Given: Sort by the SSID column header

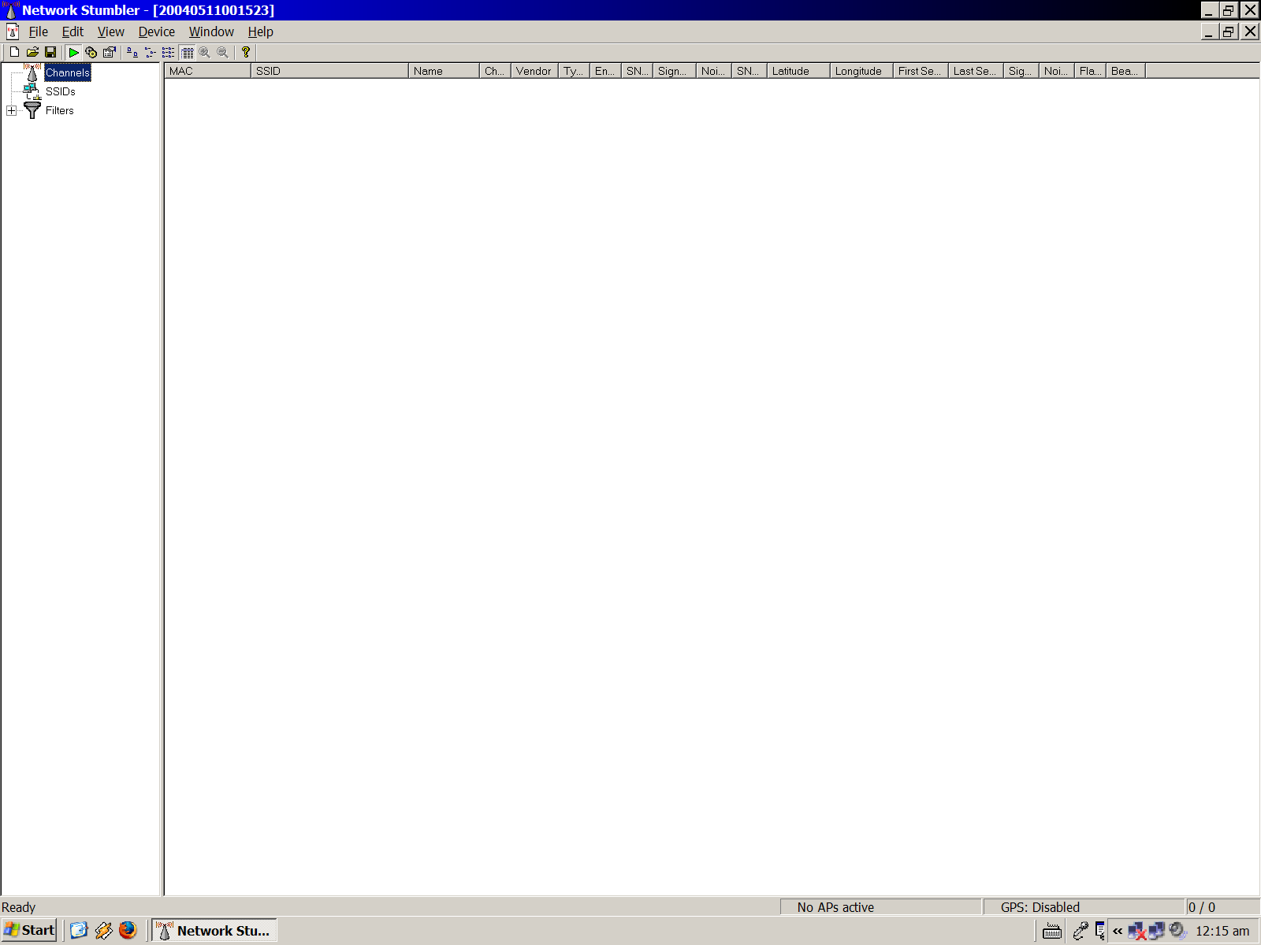Looking at the screenshot, I should 330,71.
